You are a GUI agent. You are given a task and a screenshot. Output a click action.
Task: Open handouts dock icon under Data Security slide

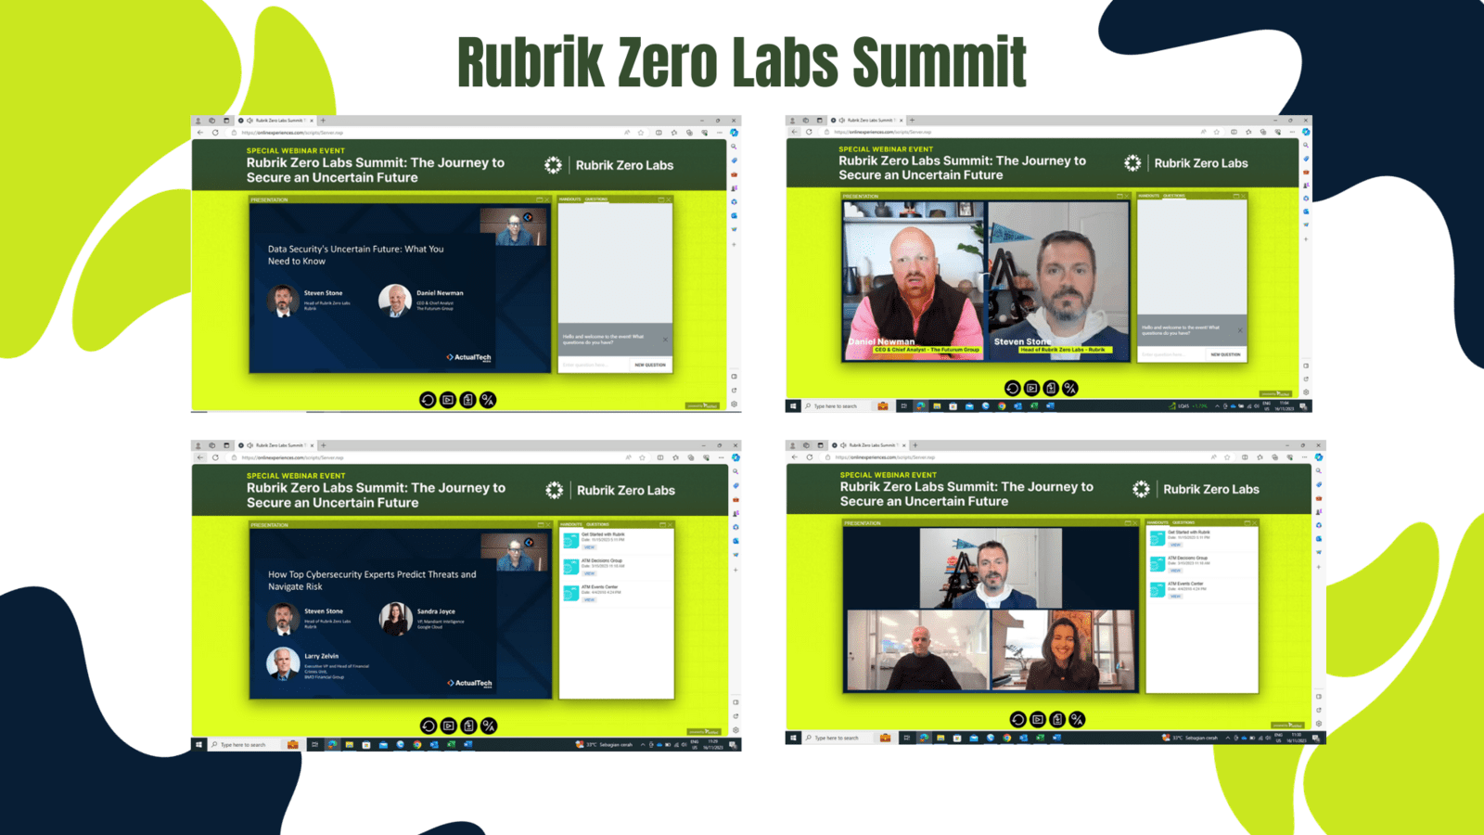point(468,400)
